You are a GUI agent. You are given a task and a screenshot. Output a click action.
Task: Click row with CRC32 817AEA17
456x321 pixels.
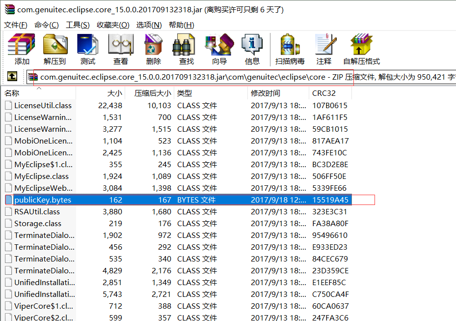[x=177, y=141]
